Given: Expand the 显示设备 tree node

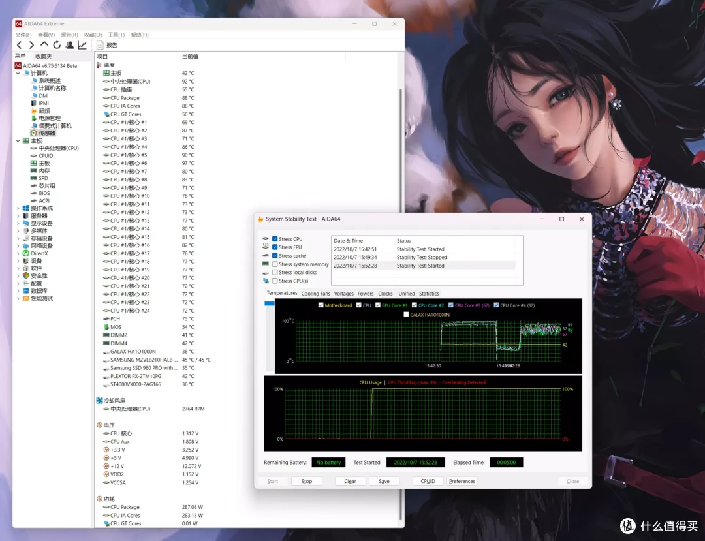Looking at the screenshot, I should 18,223.
